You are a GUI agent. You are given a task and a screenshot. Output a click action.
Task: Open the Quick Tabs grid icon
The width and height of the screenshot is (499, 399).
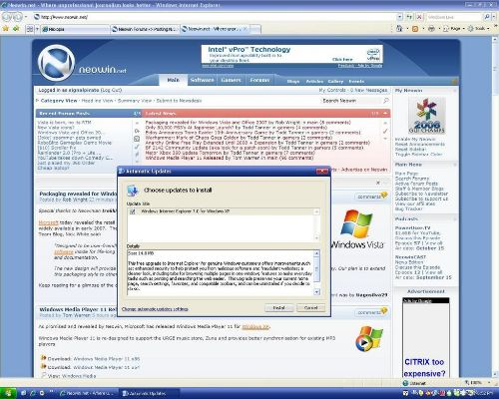[x=29, y=29]
